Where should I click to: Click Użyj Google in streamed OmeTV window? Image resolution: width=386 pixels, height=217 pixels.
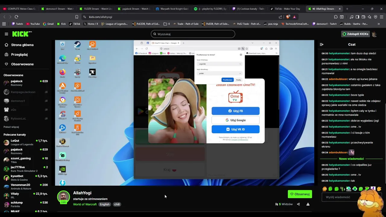click(236, 120)
